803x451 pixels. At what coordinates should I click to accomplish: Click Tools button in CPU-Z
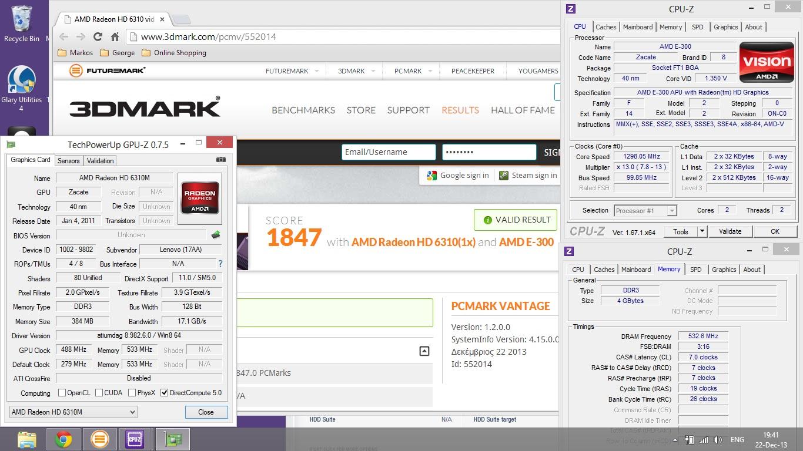pos(681,231)
